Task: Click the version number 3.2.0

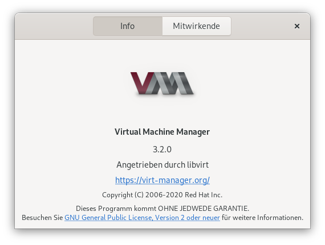Action: click(x=162, y=150)
